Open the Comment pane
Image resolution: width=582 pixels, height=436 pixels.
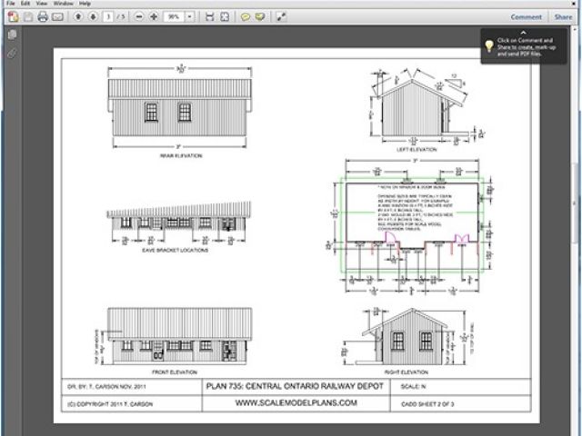coord(526,17)
